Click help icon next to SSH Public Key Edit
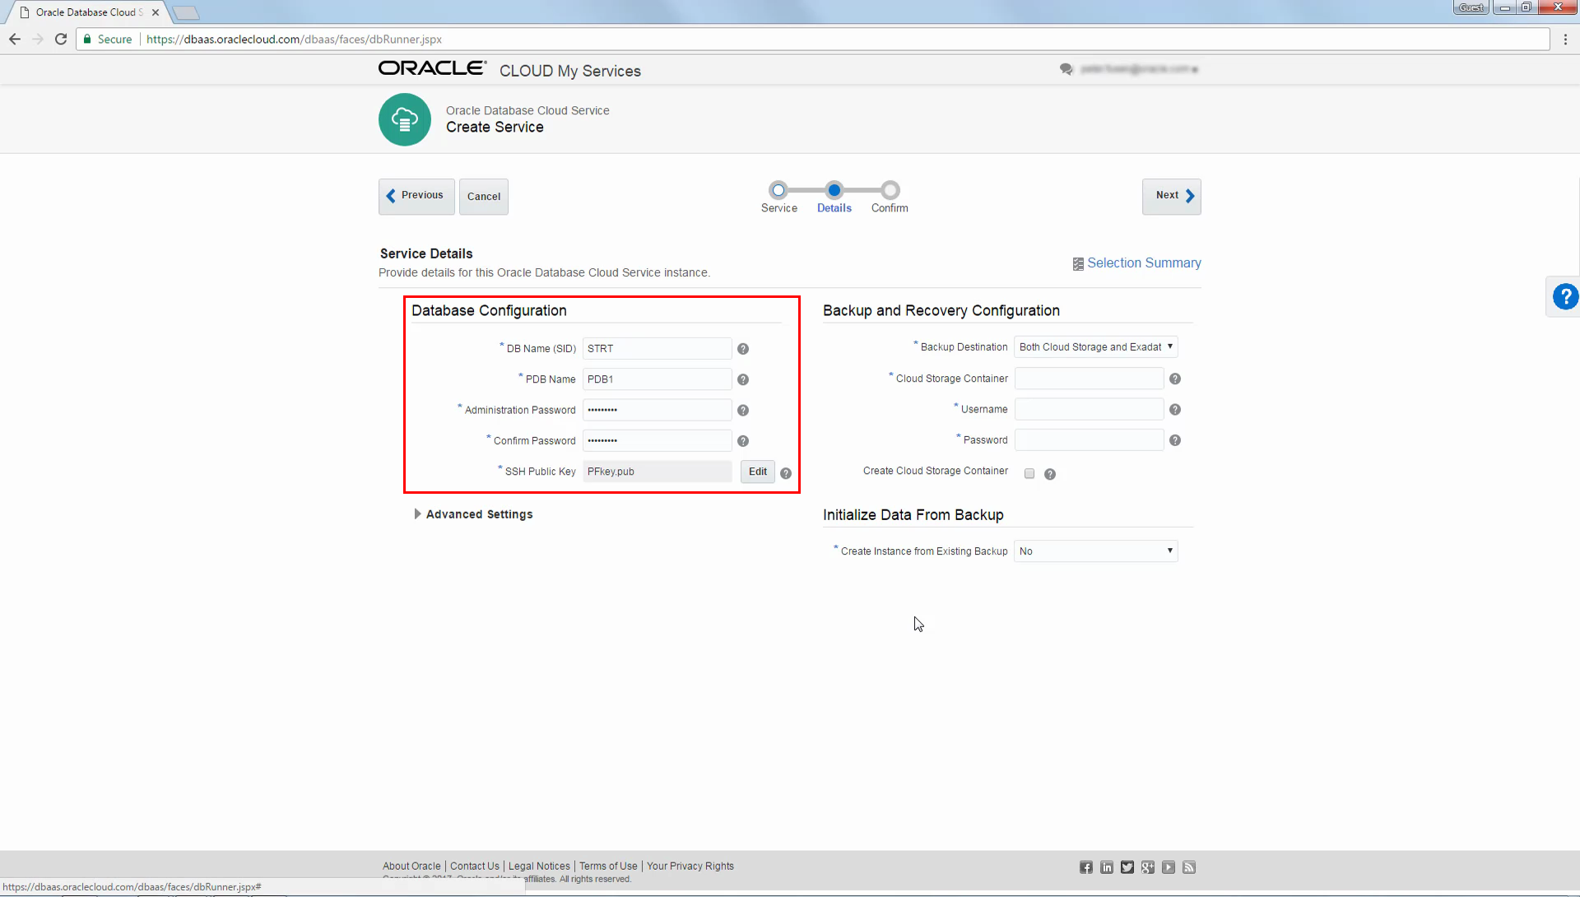This screenshot has height=897, width=1580. point(786,473)
